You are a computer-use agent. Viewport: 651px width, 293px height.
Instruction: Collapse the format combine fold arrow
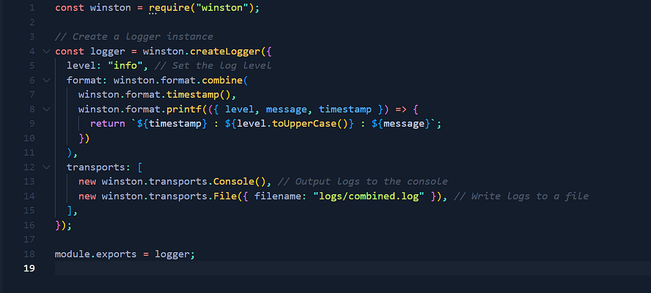point(46,80)
